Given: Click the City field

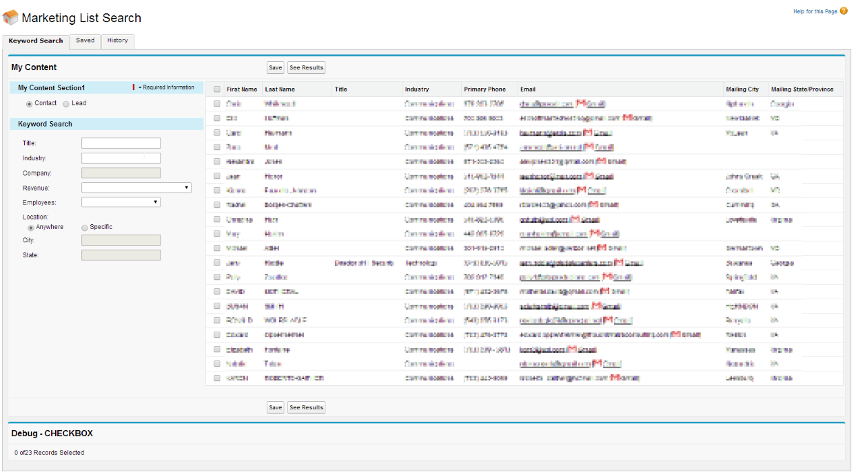Looking at the screenshot, I should point(121,240).
